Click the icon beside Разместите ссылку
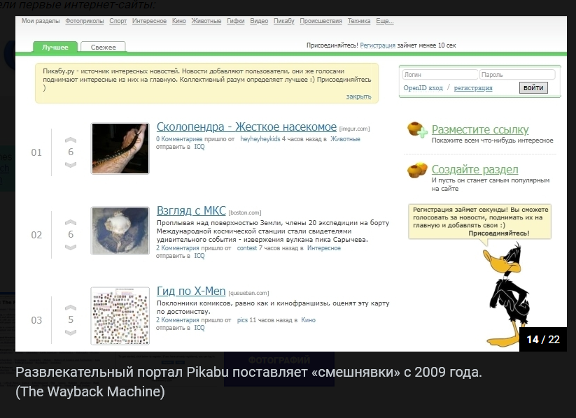 pyautogui.click(x=417, y=130)
